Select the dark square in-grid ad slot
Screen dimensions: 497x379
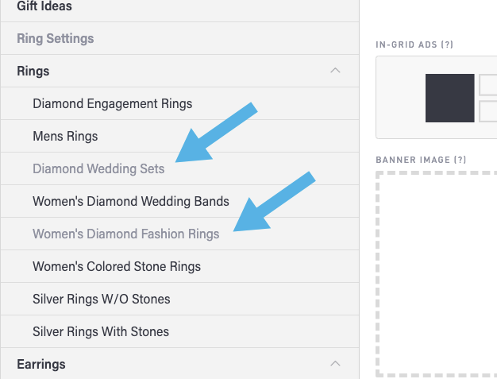pos(449,98)
